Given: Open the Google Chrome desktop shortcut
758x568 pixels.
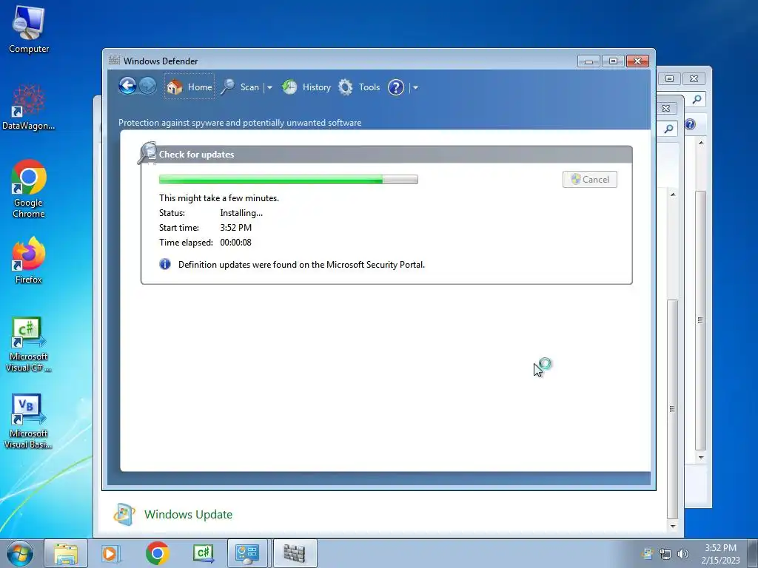Looking at the screenshot, I should click(29, 189).
